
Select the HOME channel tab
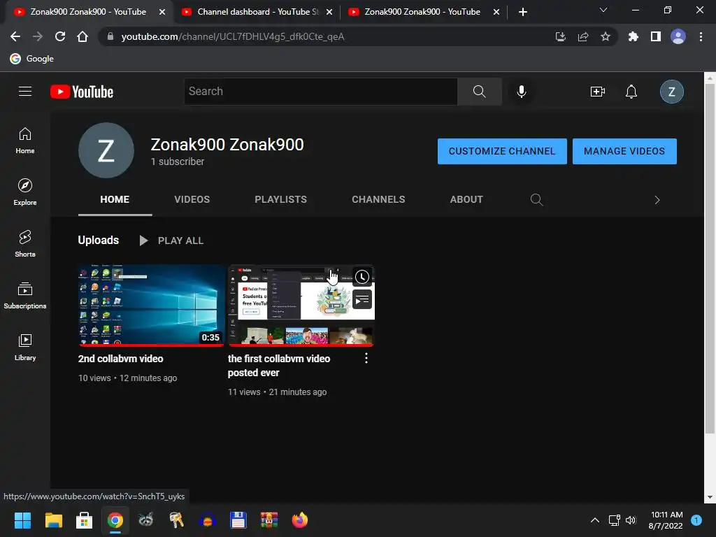[115, 199]
